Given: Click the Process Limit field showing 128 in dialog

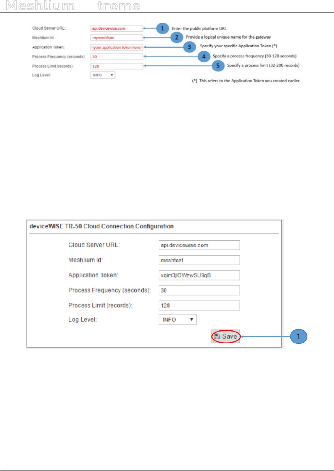Looking at the screenshot, I should point(199,306).
